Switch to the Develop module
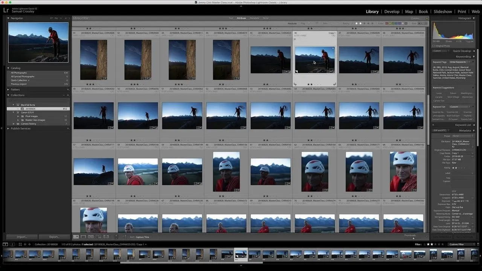The height and width of the screenshot is (271, 482). 392,12
